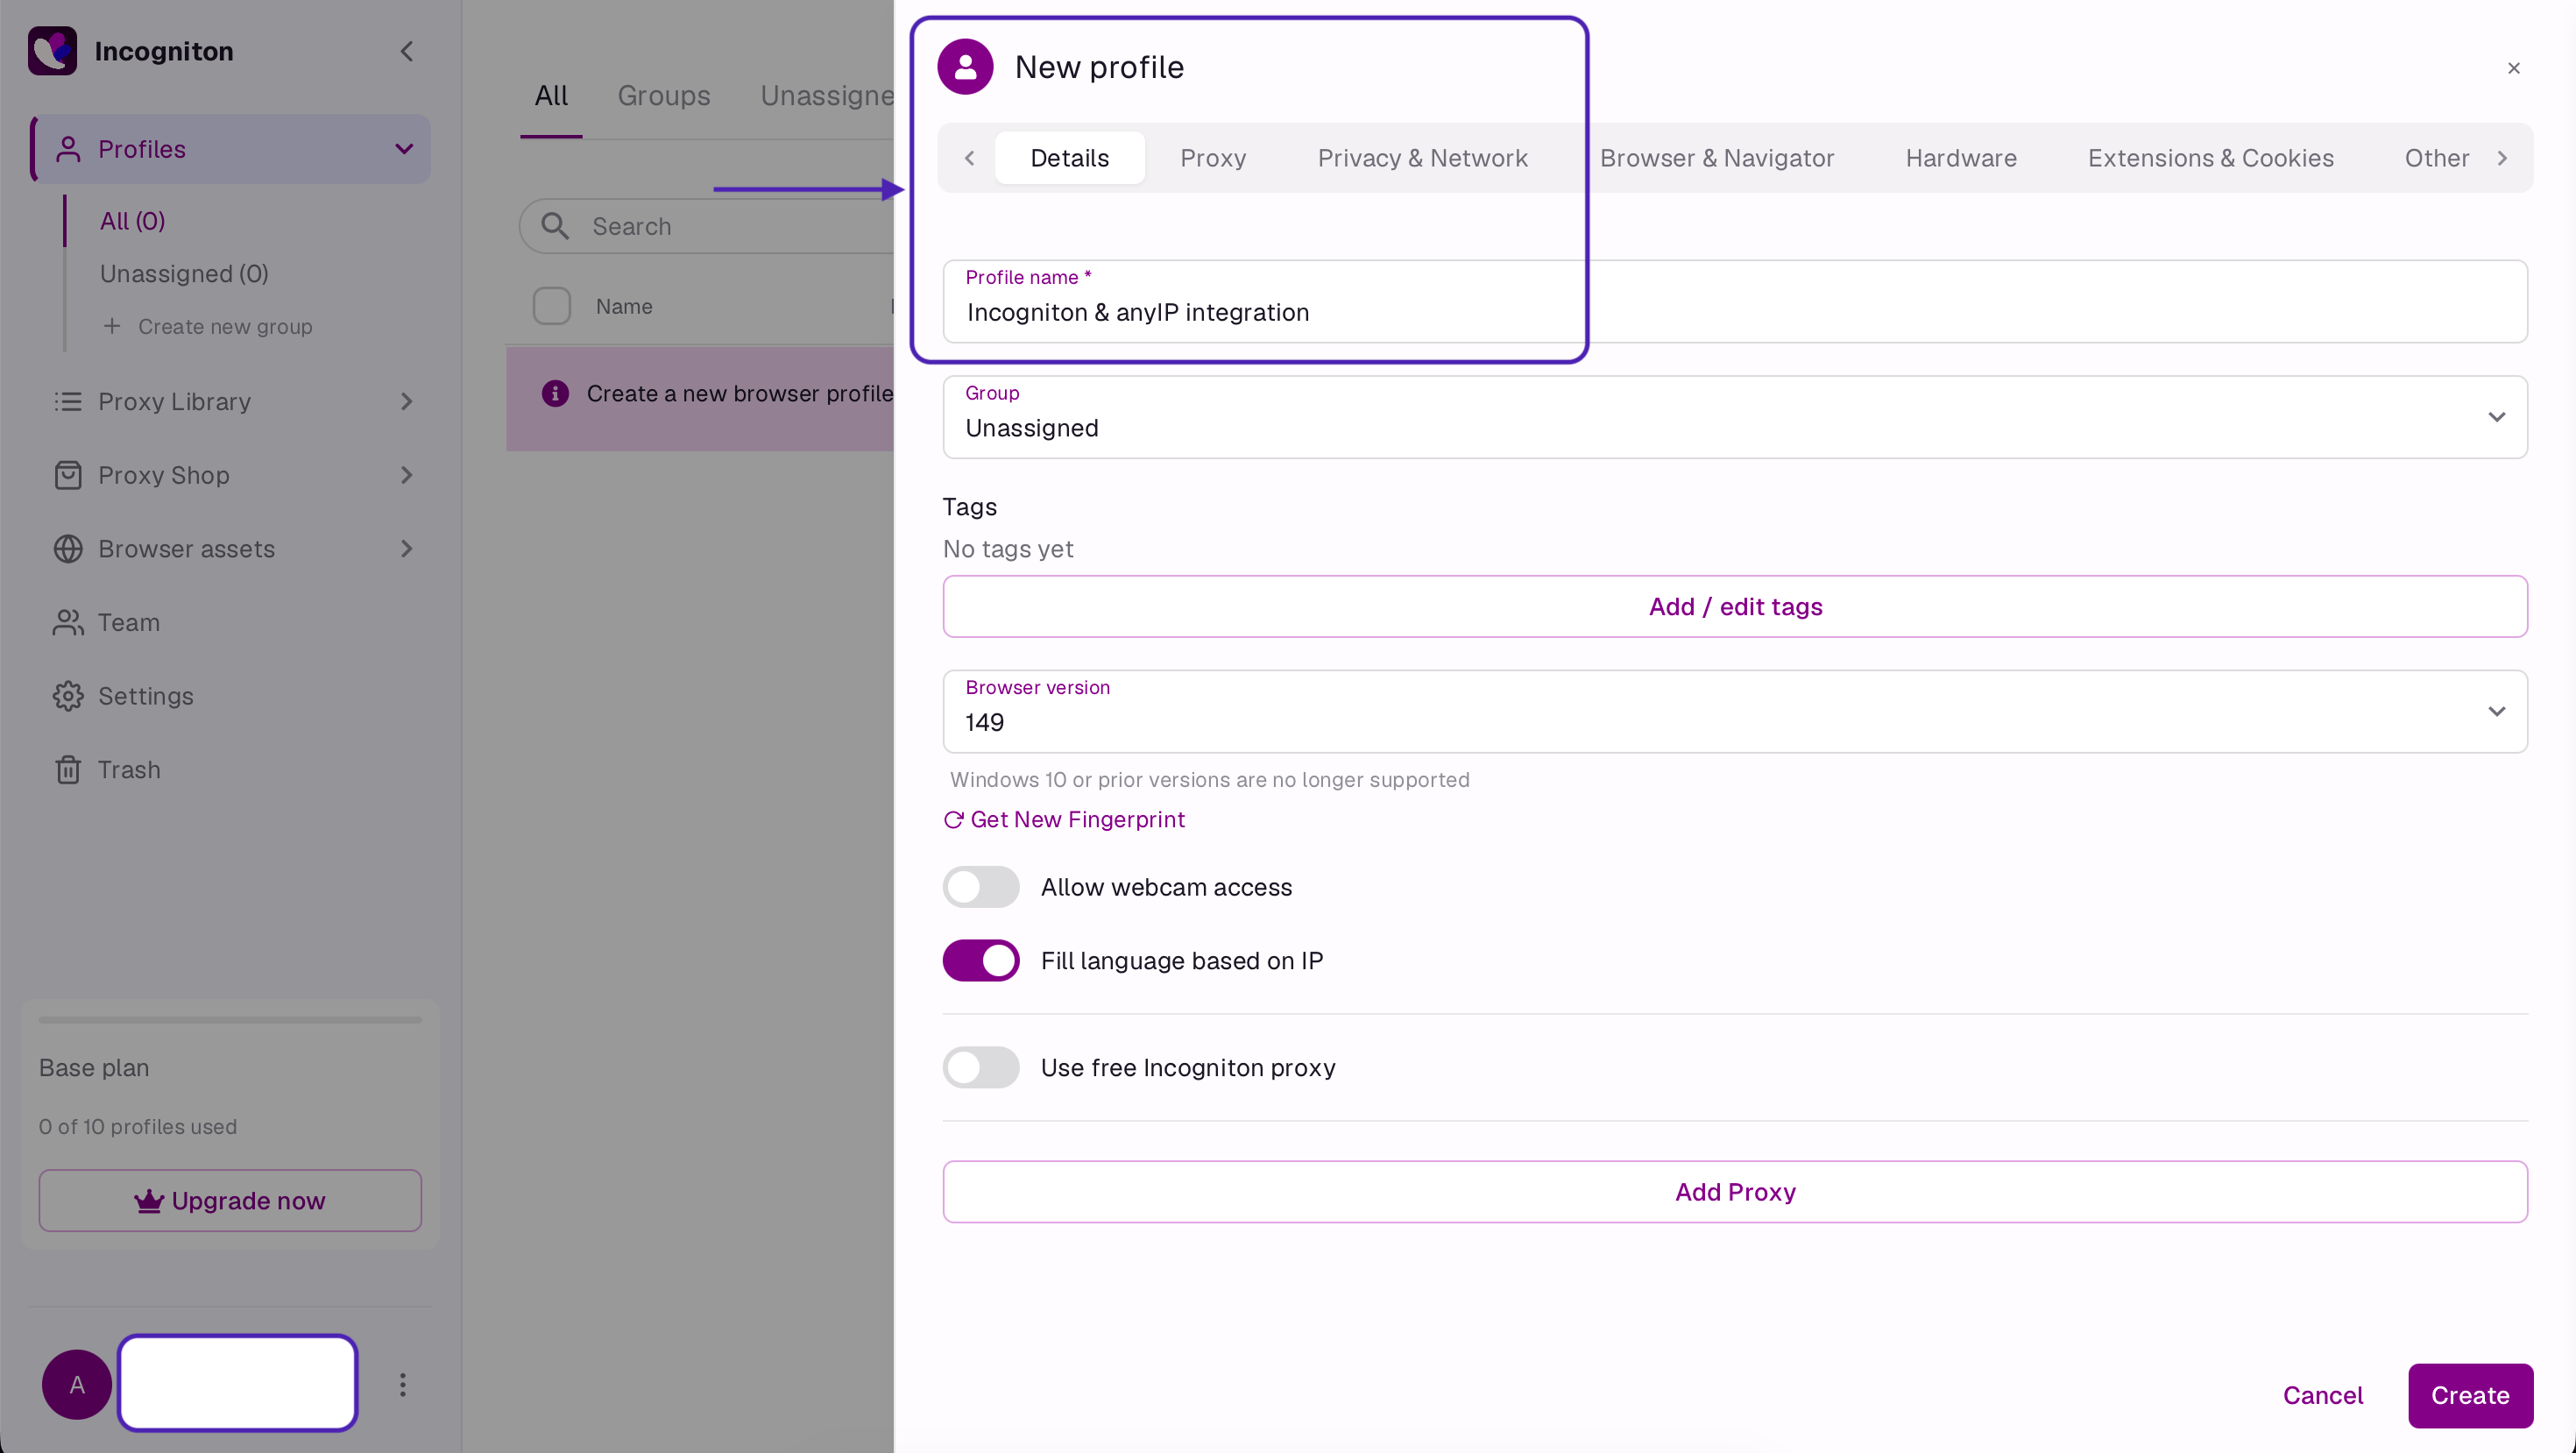2576x1453 pixels.
Task: Open the Privacy & Network tab
Action: (x=1422, y=158)
